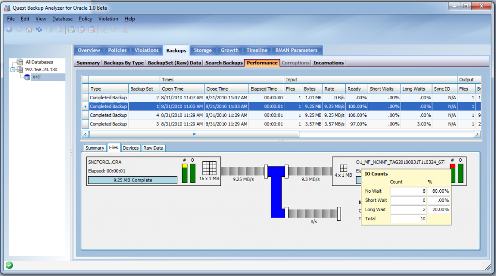
Task: Switch to the Growth tab
Action: coord(230,50)
